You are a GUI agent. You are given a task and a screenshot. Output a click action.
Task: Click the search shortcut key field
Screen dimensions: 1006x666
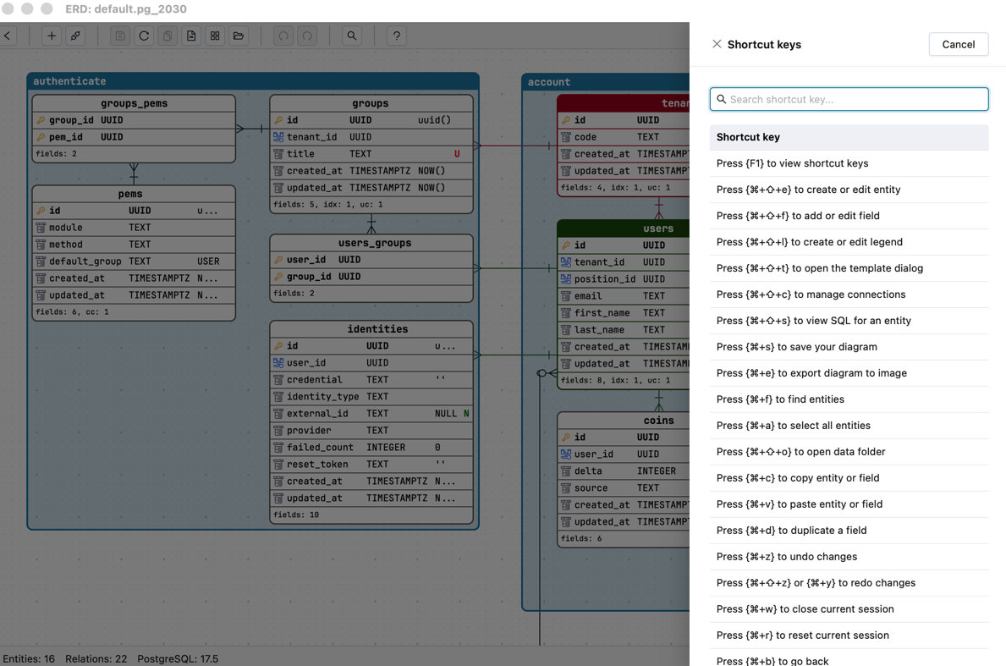click(849, 99)
